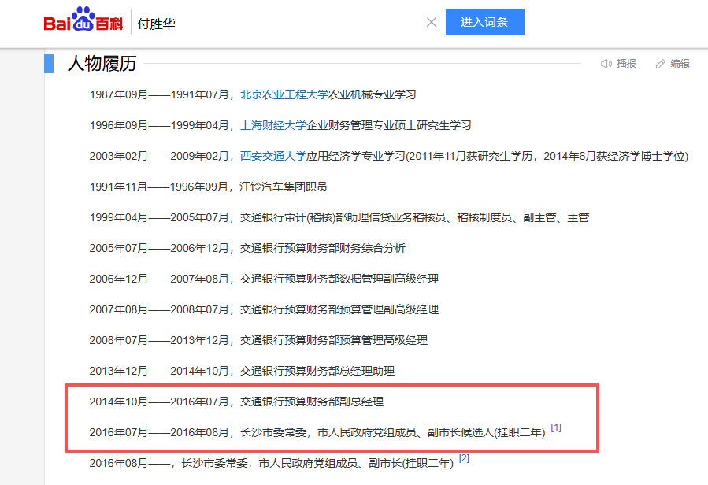Click the Baidu Baike logo

(x=83, y=20)
